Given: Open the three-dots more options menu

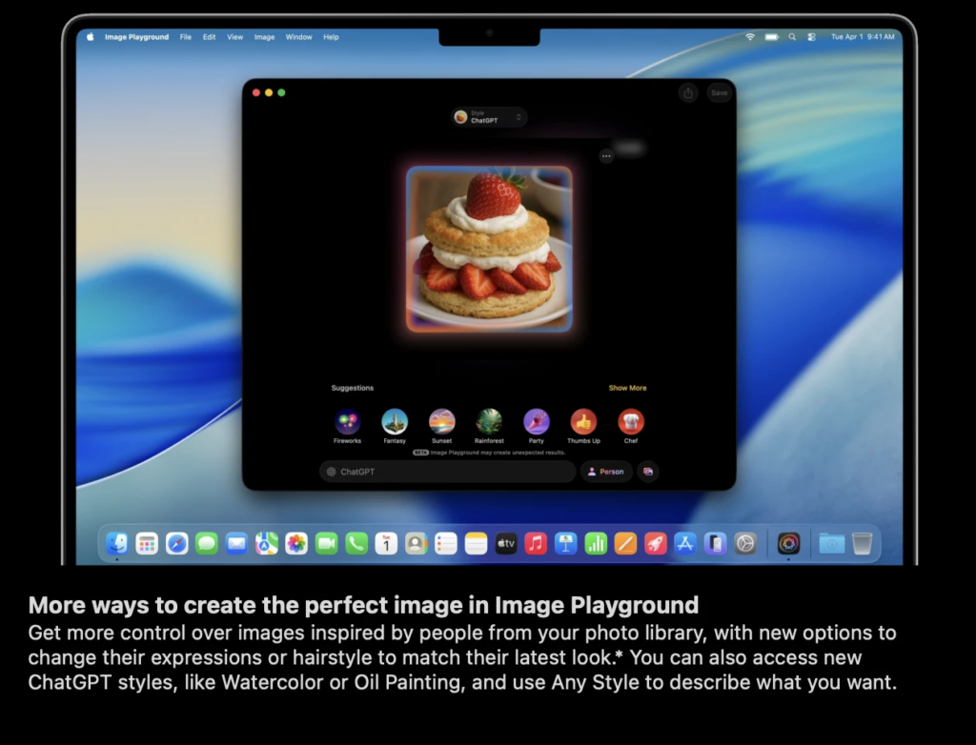Looking at the screenshot, I should click(x=606, y=156).
